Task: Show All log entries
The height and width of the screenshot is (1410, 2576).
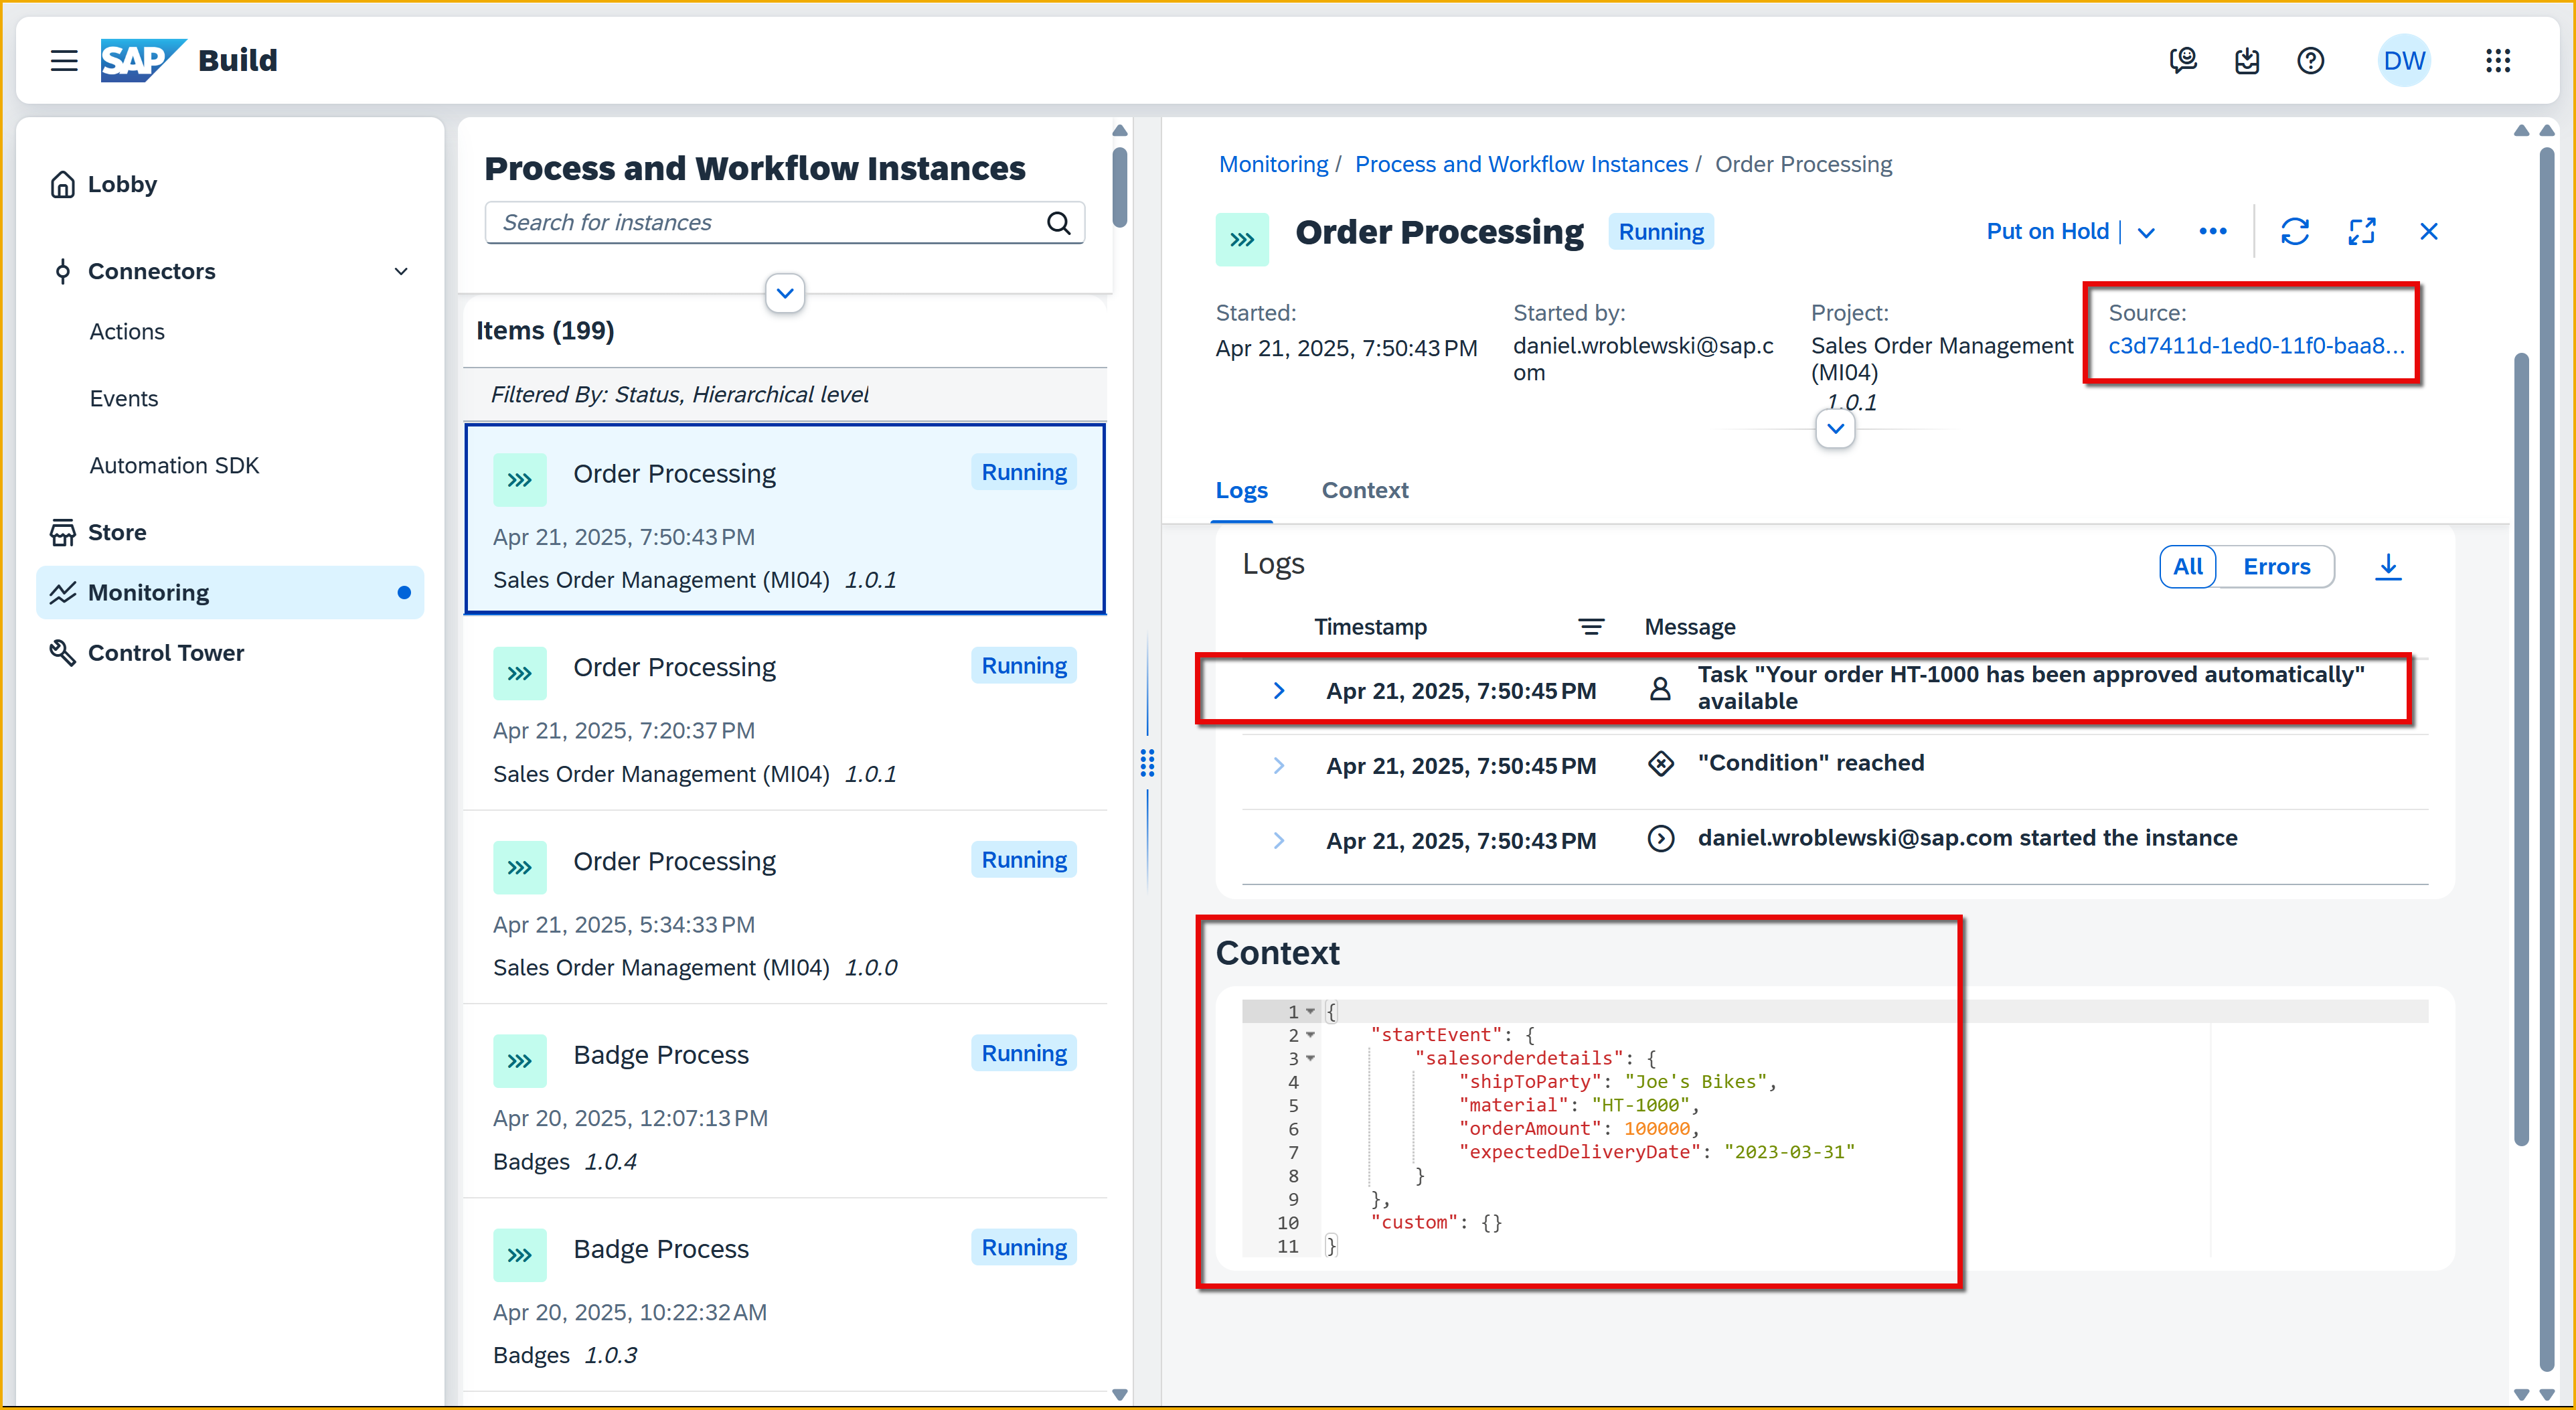Action: pyautogui.click(x=2188, y=566)
